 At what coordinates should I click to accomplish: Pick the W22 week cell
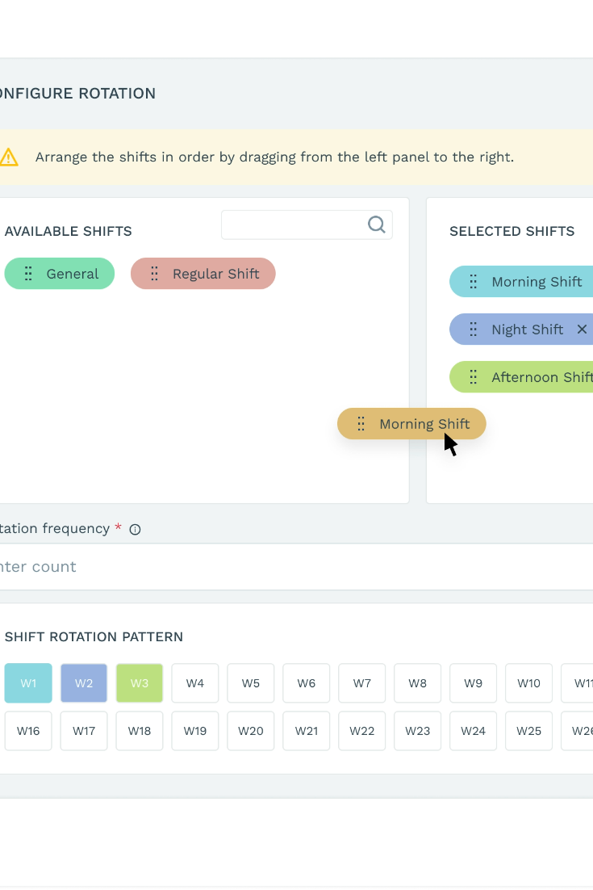[362, 731]
